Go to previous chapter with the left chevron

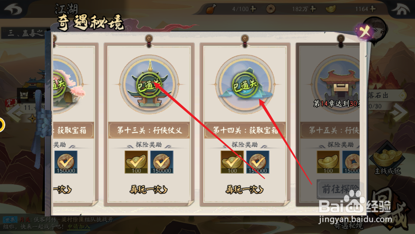coord(14,113)
